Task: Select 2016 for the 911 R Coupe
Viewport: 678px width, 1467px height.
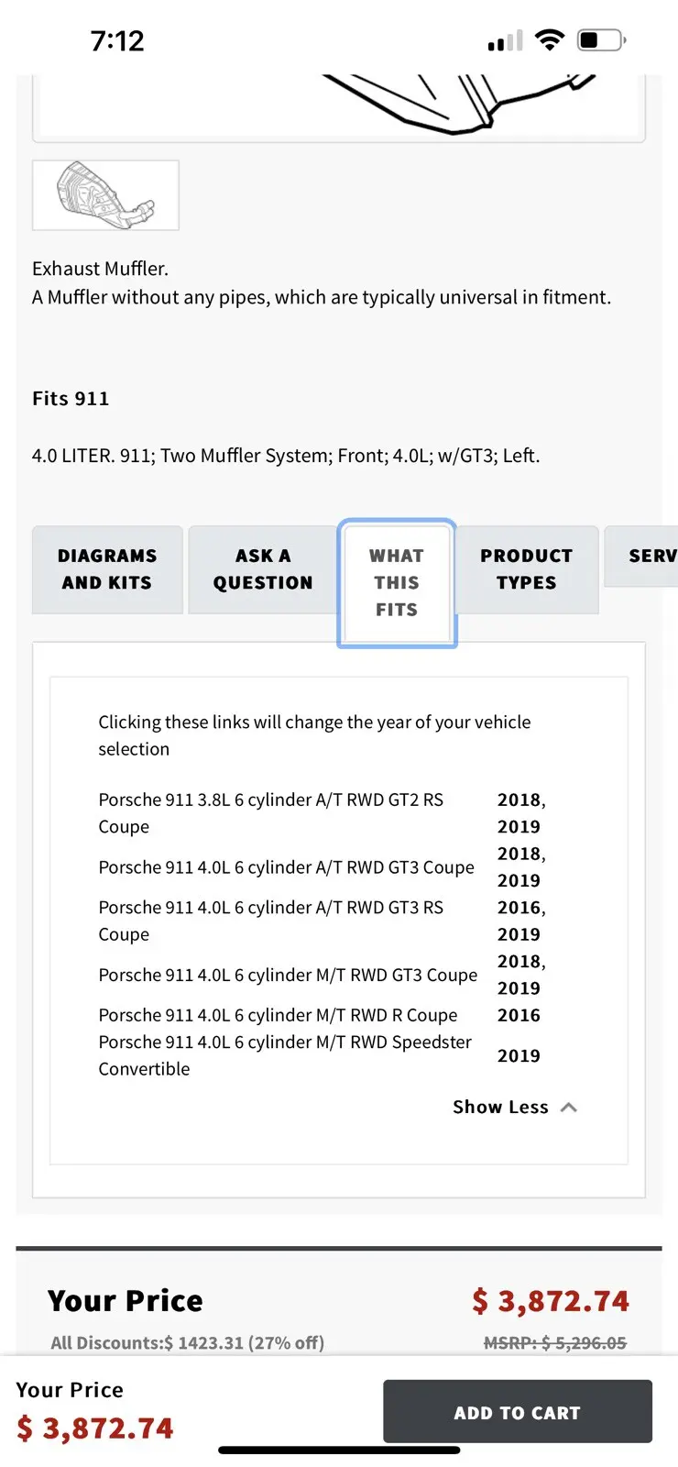Action: coord(519,1015)
